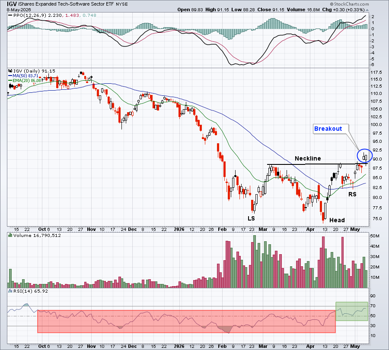Viewport: 389px width, 350px height.
Task: Click the Close 91.15 value in header
Action: (x=271, y=9)
